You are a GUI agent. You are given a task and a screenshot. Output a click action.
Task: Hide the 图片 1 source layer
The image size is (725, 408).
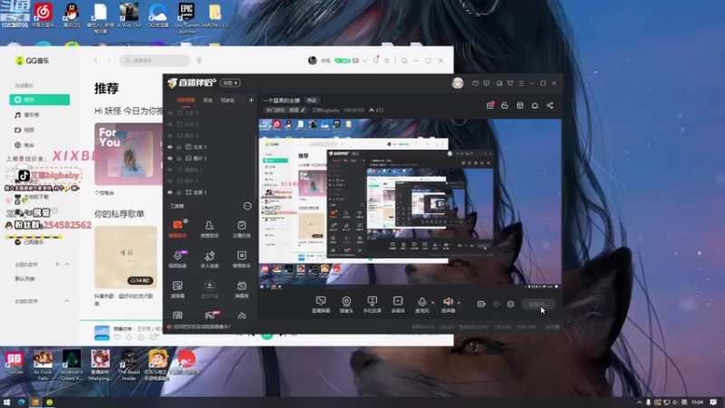tap(169, 158)
